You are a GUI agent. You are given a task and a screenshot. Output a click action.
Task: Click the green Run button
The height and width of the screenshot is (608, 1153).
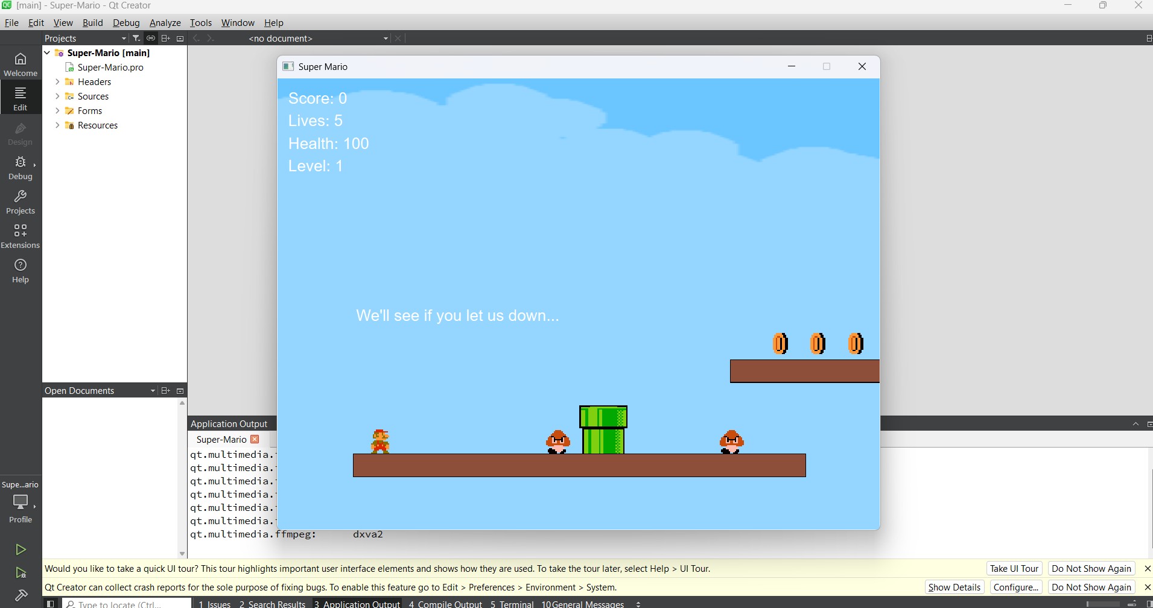click(x=21, y=549)
